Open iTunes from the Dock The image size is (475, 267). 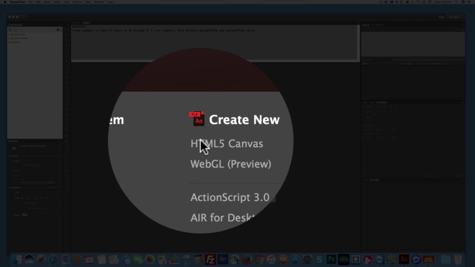(x=271, y=259)
